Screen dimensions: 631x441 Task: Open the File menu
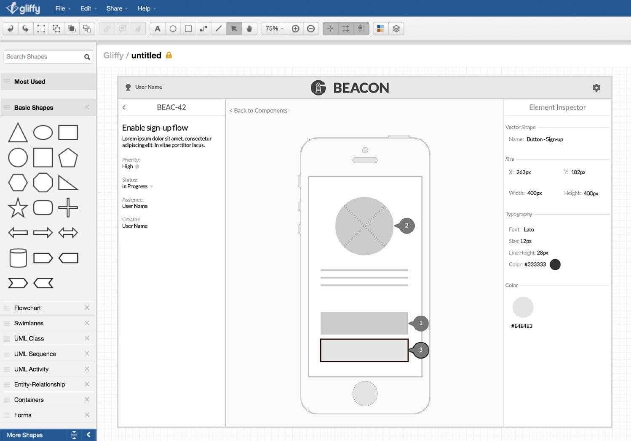59,8
